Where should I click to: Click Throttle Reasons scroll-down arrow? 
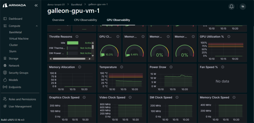pyautogui.click(x=93, y=56)
